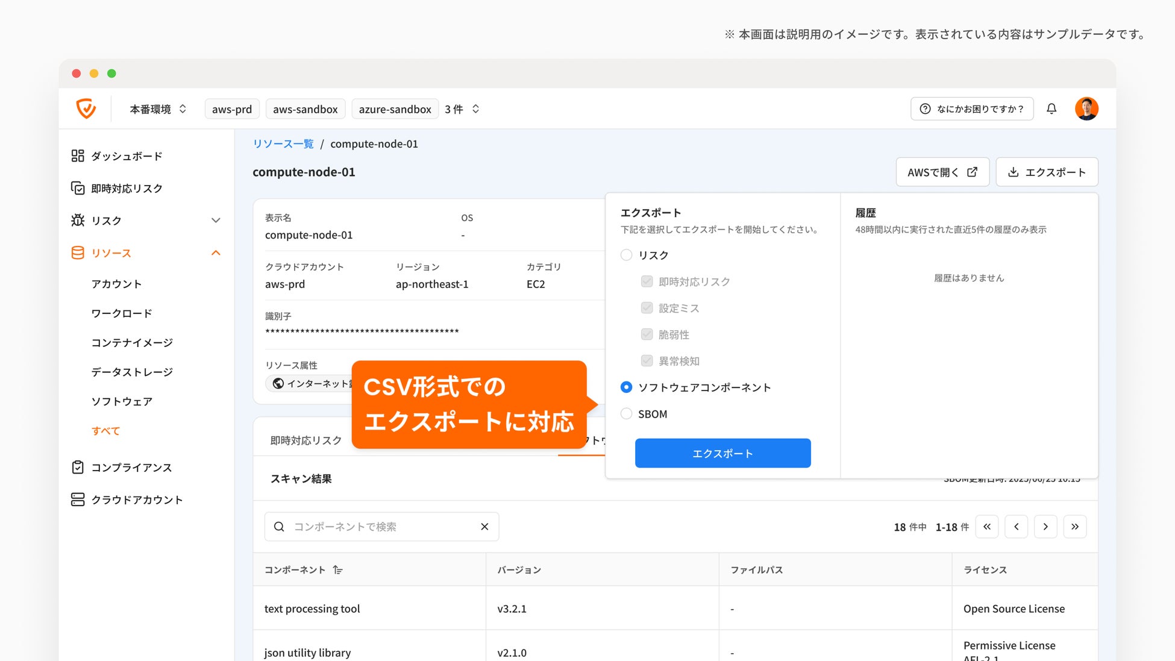
Task: Go to the last page of results
Action: point(1075,527)
